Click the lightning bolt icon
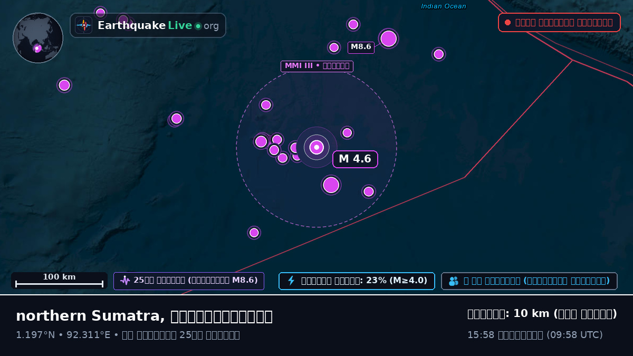The image size is (633, 356). [291, 281]
